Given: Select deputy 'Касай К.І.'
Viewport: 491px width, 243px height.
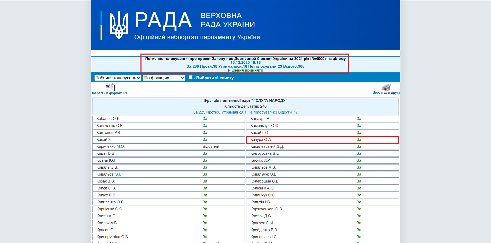Looking at the screenshot, I should 105,140.
